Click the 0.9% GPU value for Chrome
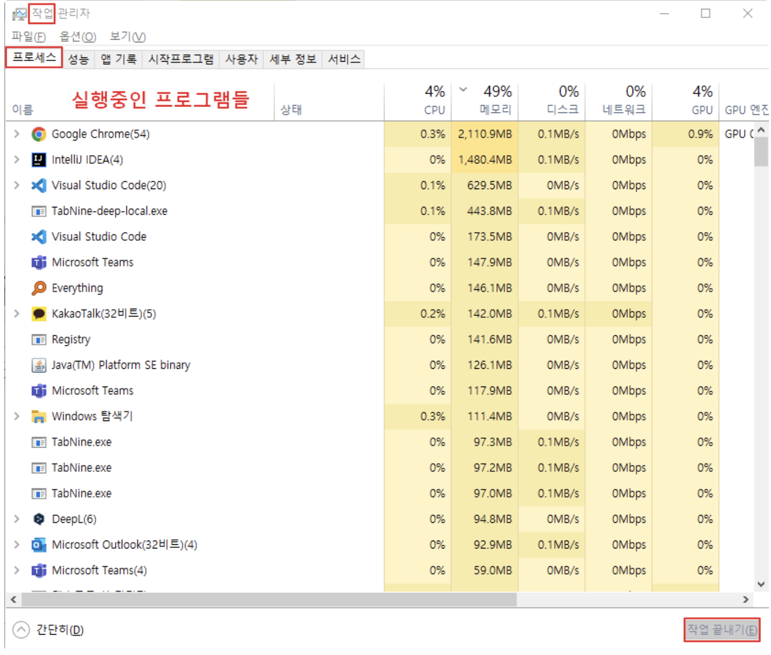The height and width of the screenshot is (655, 771). (700, 134)
